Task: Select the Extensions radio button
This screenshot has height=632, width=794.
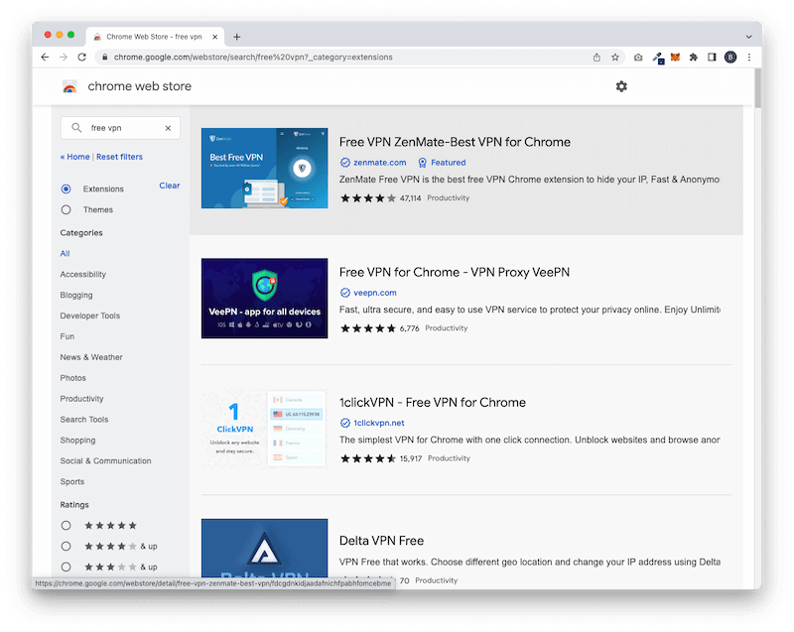Action: click(x=66, y=189)
